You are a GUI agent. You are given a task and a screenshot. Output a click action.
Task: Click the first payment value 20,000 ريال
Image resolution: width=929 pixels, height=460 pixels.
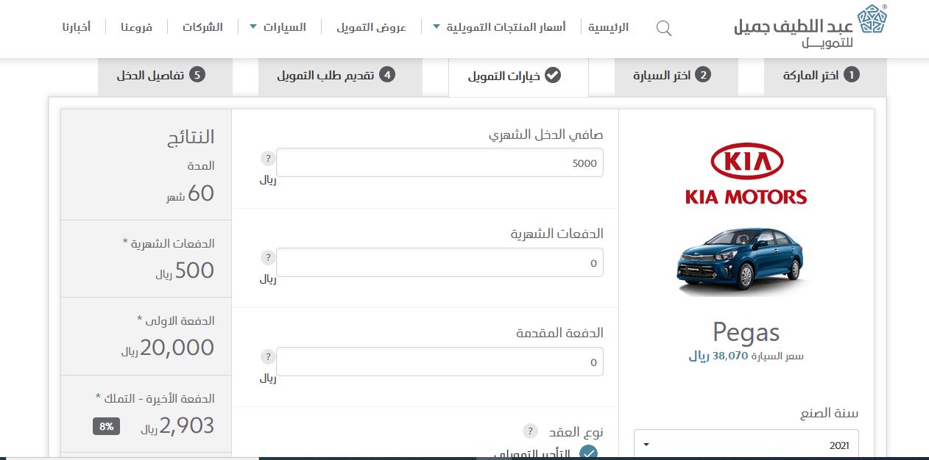168,348
